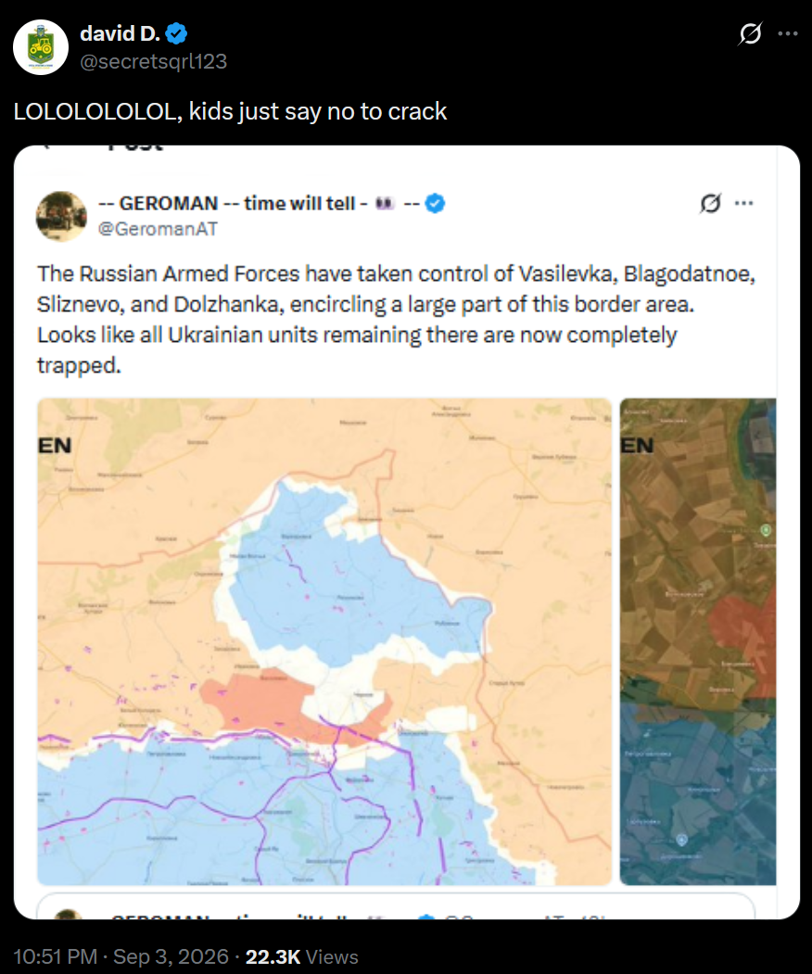Viewport: 812px width, 974px height.
Task: Open the more options menu on david D.'s post
Action: [788, 33]
